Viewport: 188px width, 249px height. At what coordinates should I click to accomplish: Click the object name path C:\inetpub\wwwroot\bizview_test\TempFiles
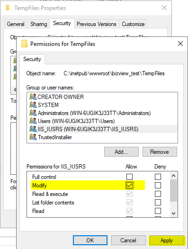[x=114, y=73]
